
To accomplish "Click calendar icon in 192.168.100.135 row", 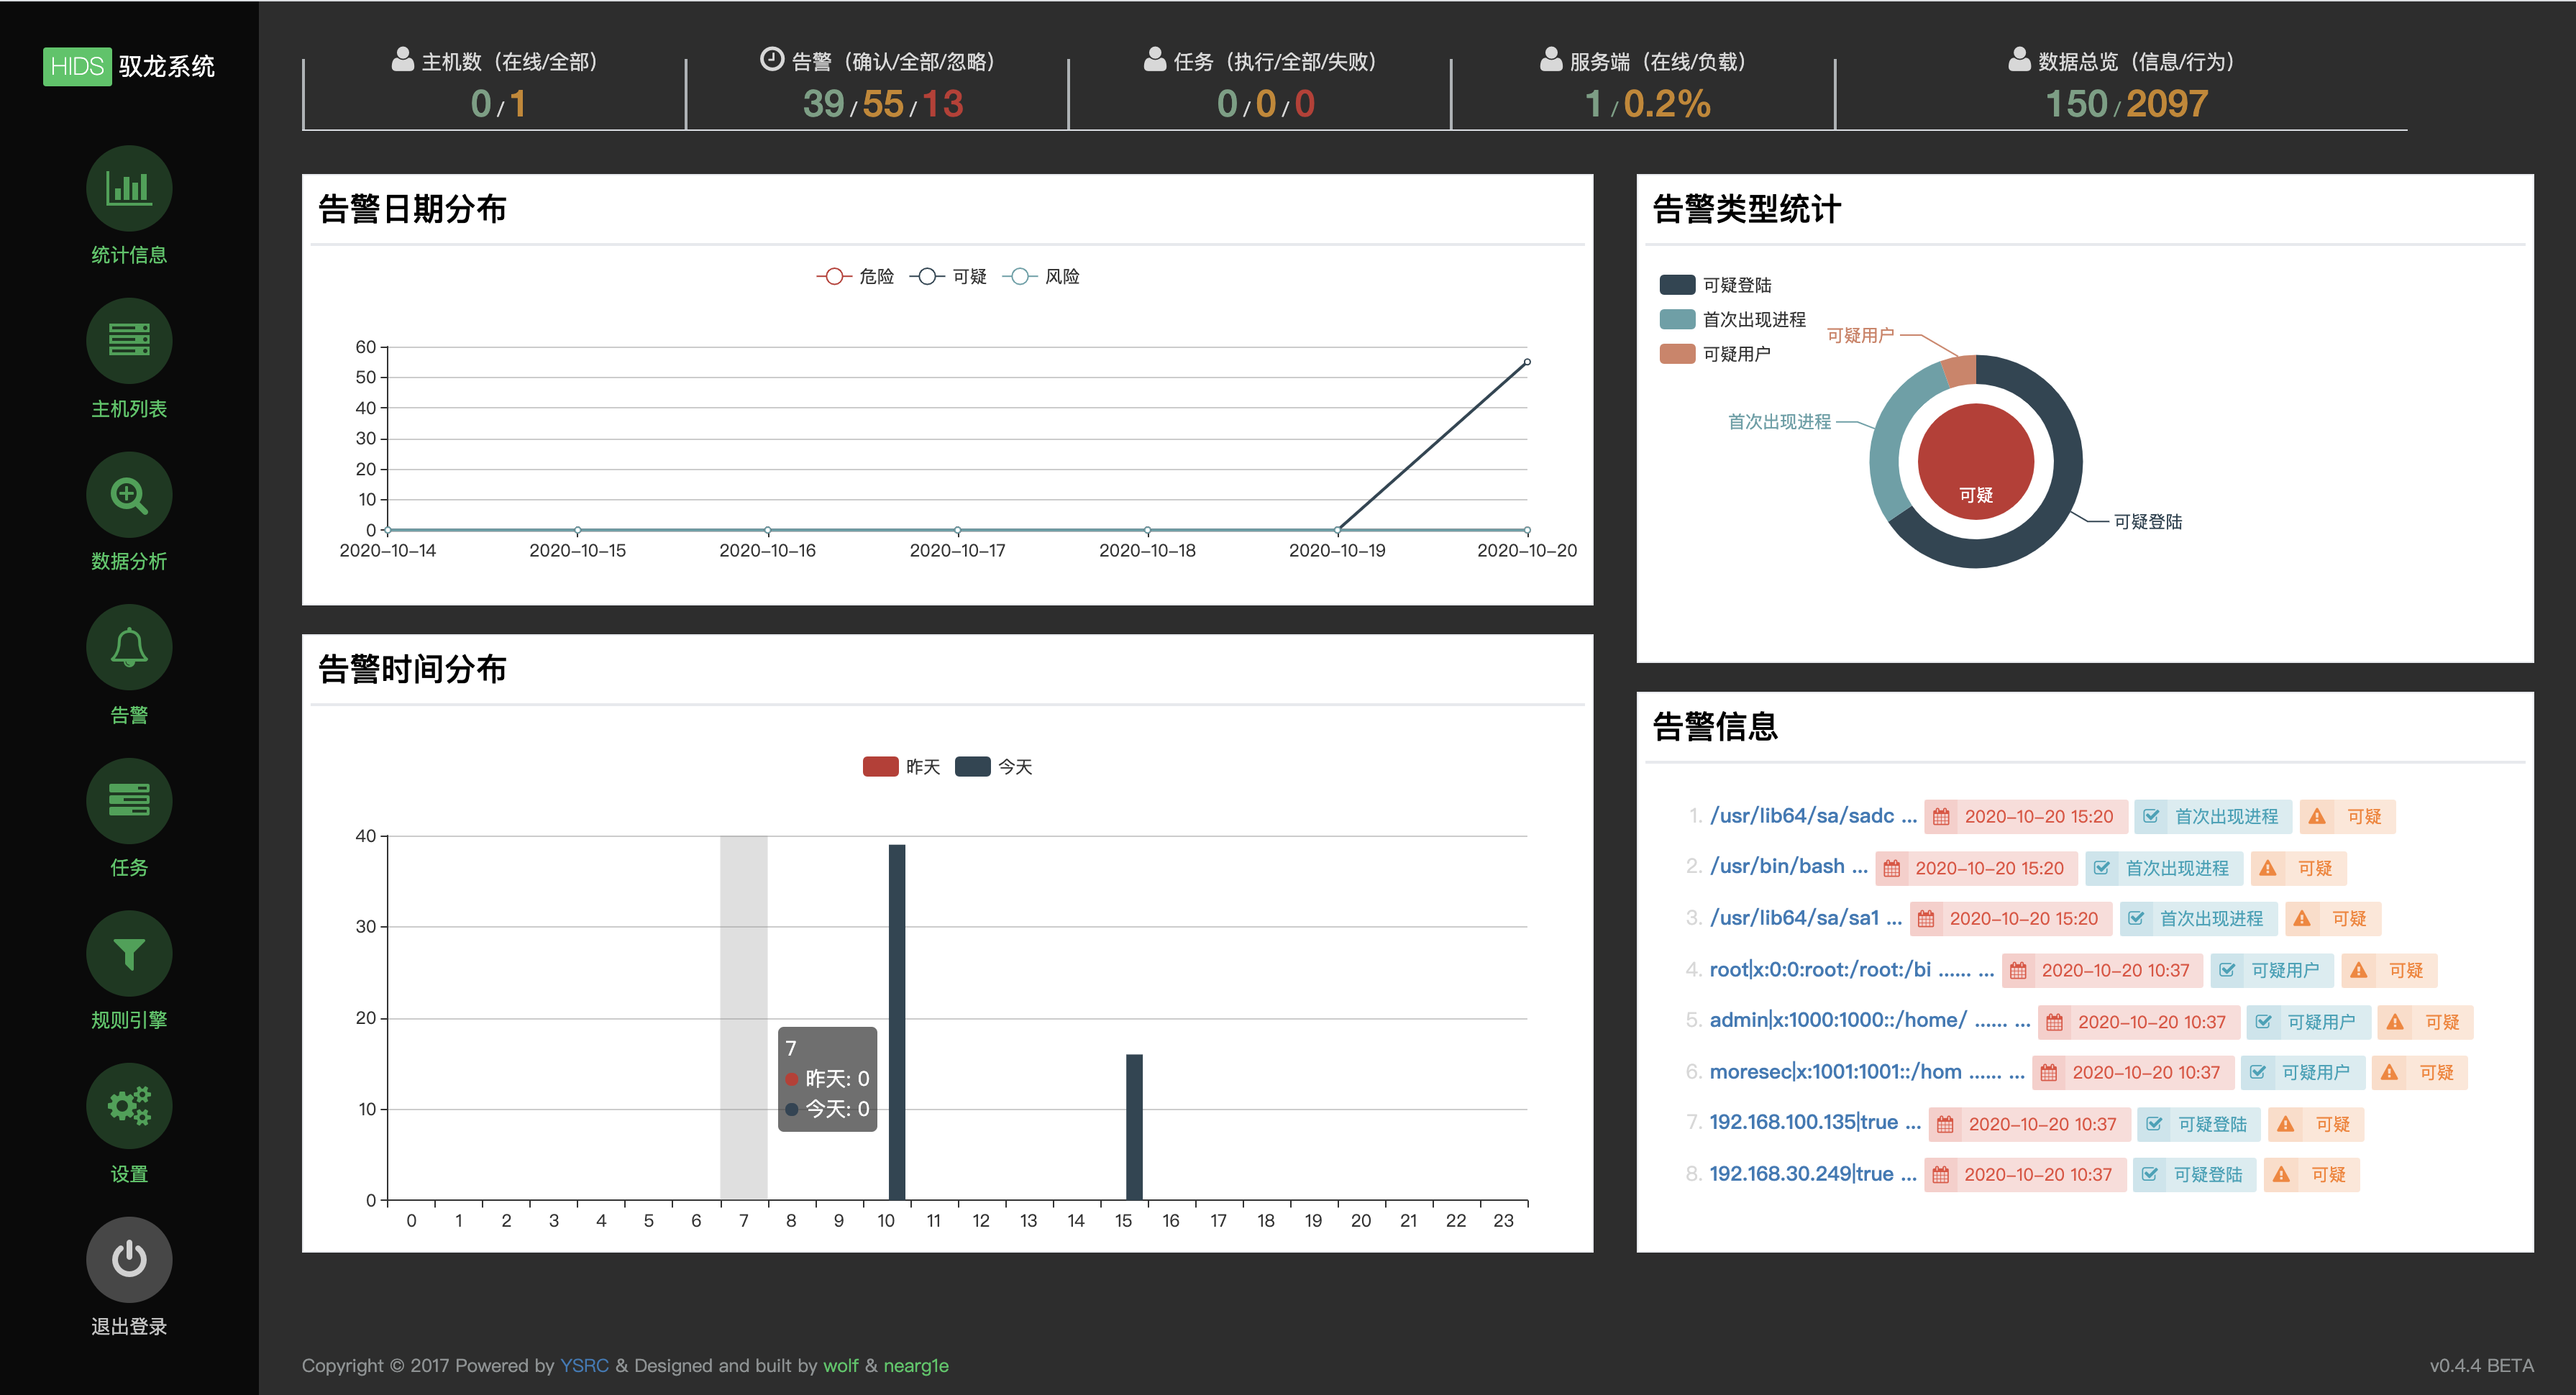I will tap(1945, 1124).
